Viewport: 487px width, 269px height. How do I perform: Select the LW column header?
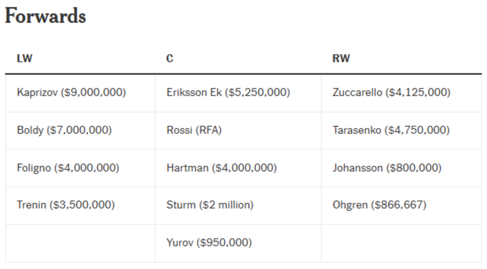click(24, 59)
